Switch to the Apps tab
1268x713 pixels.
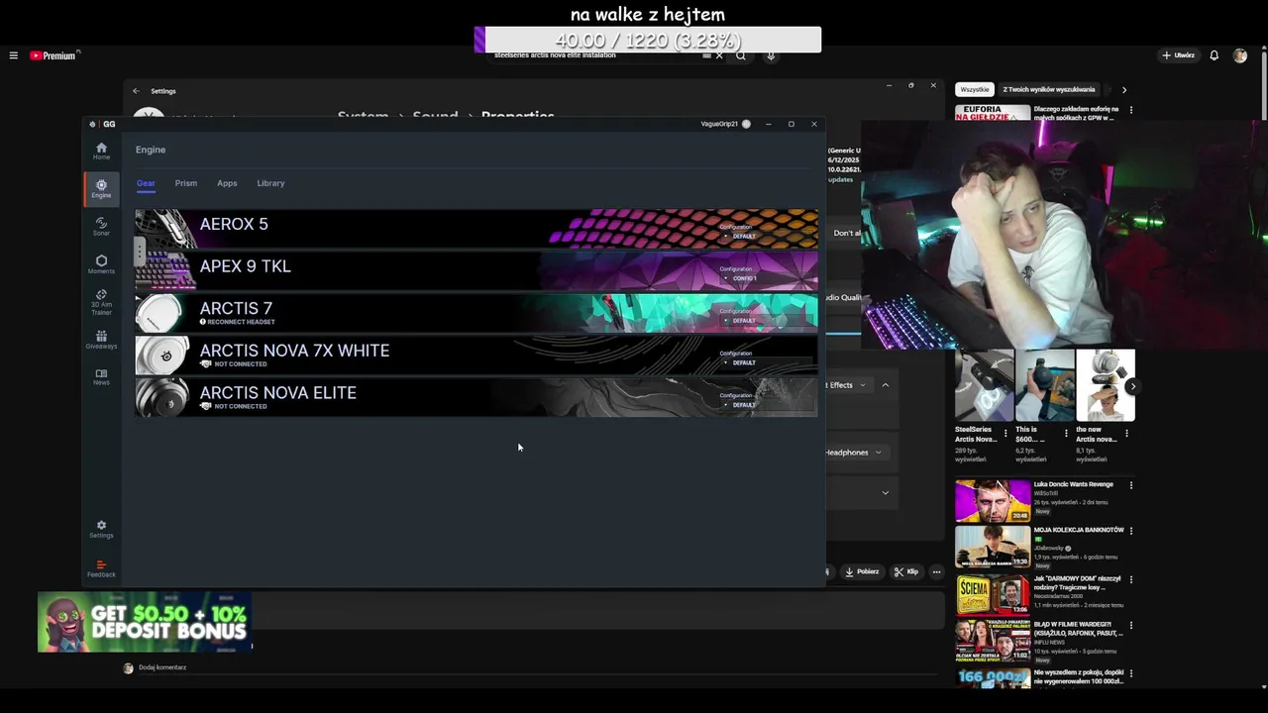point(227,183)
